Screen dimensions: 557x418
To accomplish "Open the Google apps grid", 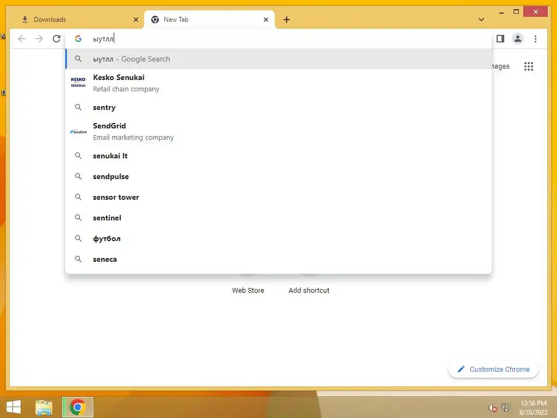I will [529, 66].
